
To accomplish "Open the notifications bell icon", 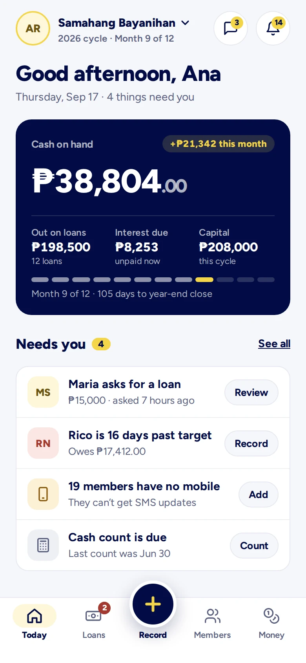I will pos(273,28).
